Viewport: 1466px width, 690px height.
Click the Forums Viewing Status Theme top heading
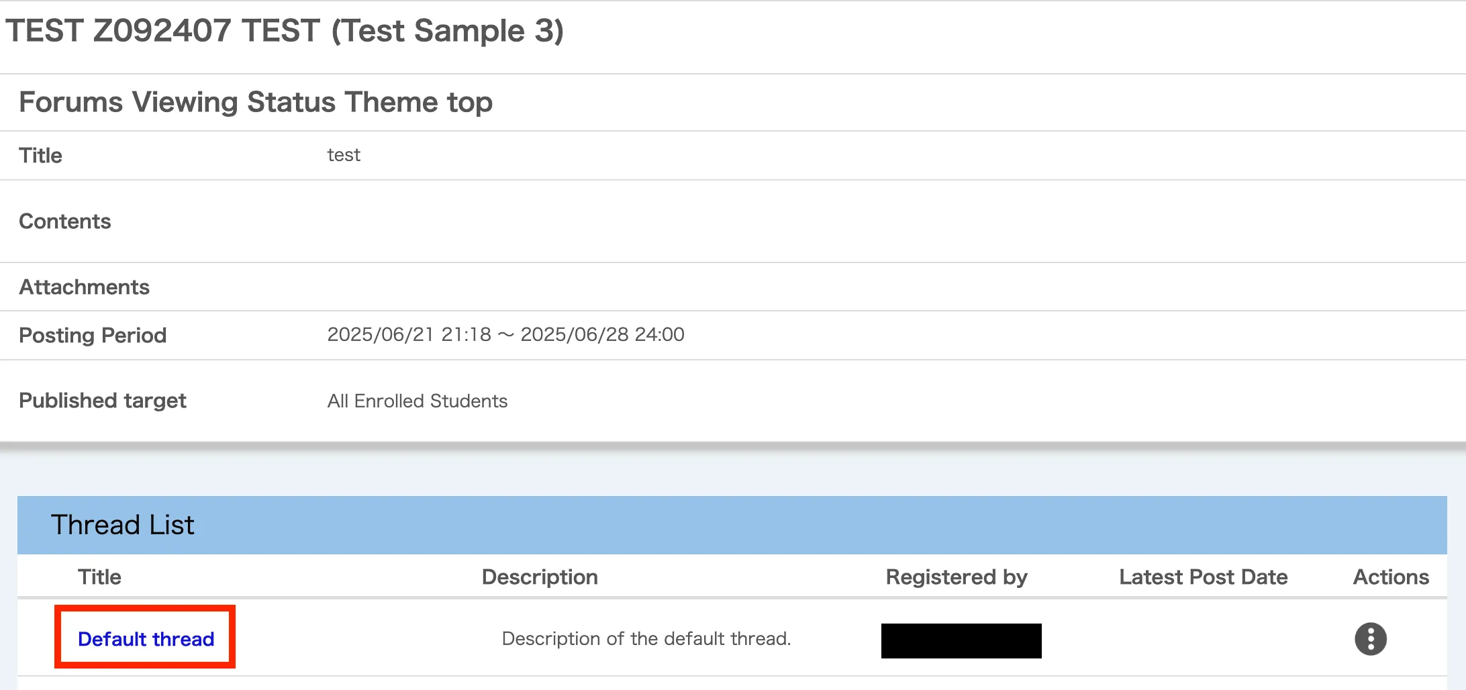(x=256, y=102)
